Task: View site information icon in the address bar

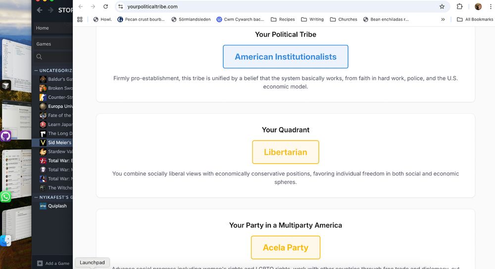Action: tap(120, 6)
